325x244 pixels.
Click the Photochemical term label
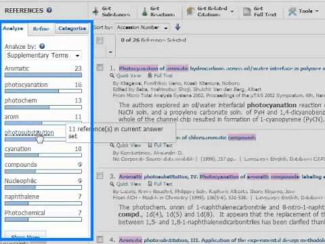(25, 213)
